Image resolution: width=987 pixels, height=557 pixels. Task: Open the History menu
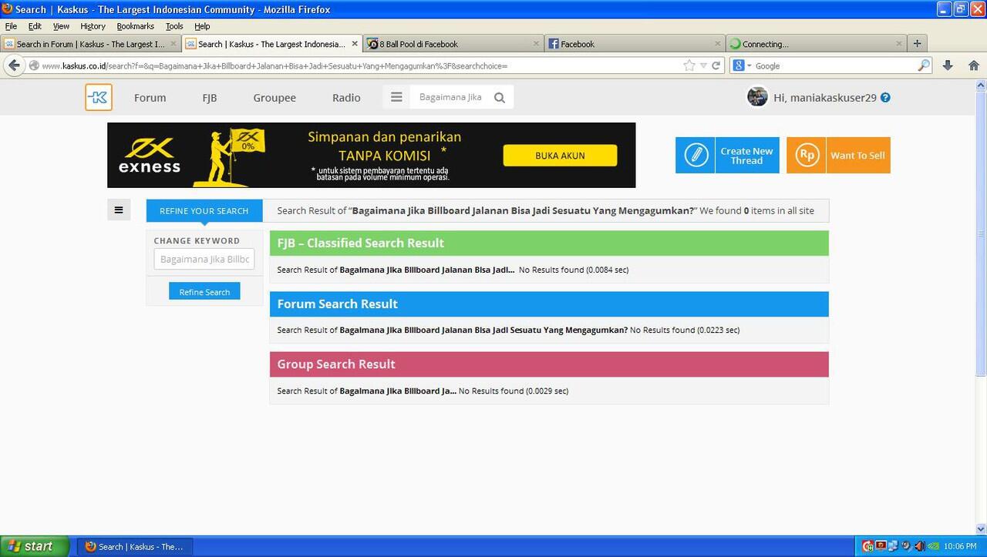(93, 26)
